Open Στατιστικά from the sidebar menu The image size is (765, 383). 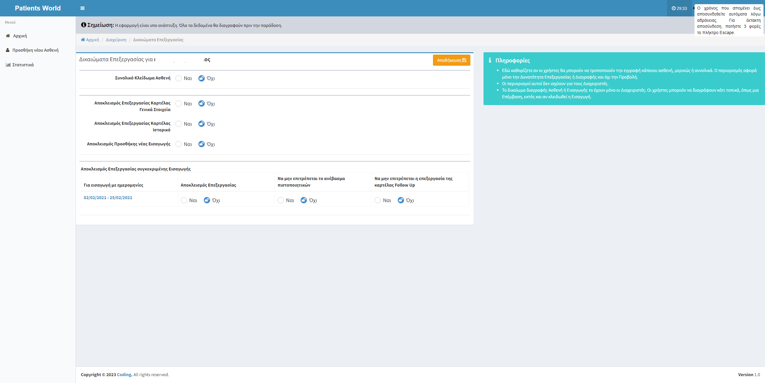[x=23, y=65]
